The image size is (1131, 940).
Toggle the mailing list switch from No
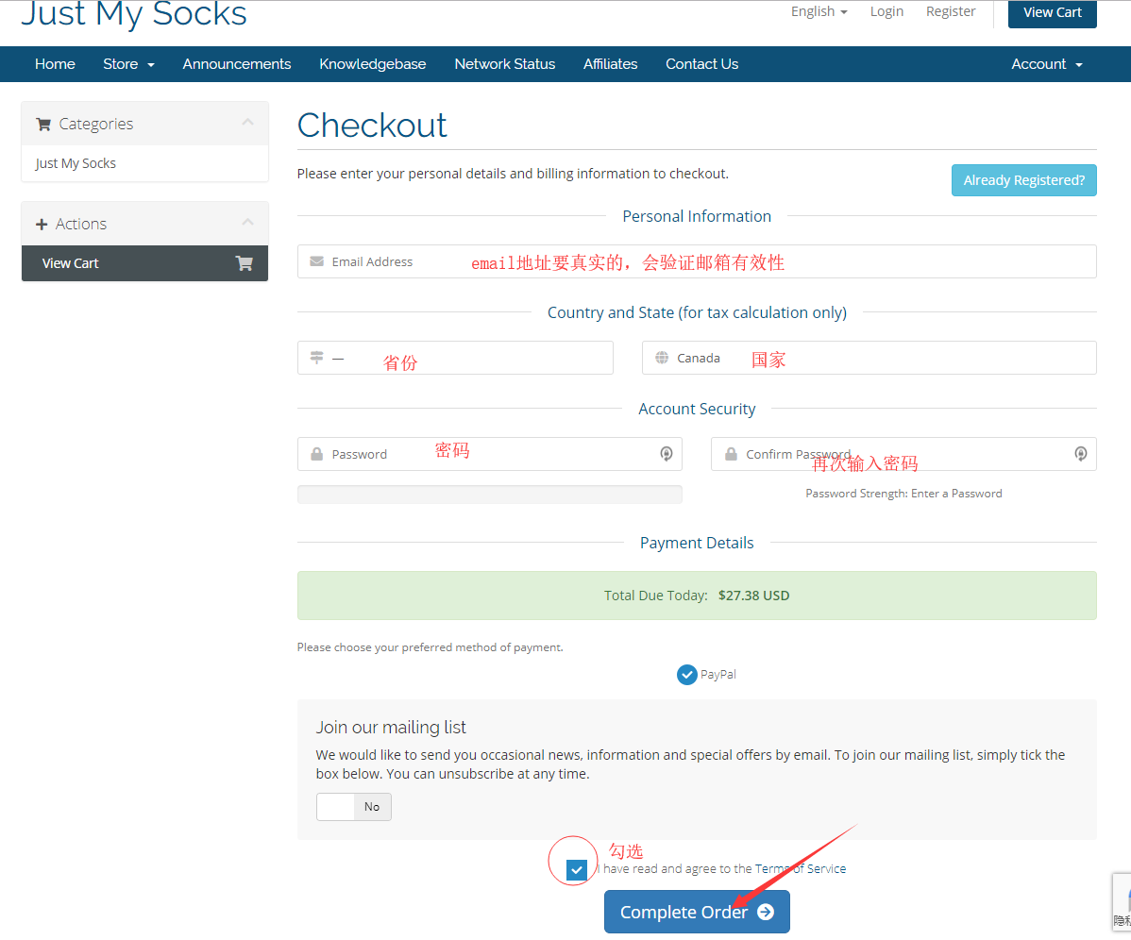tap(353, 807)
